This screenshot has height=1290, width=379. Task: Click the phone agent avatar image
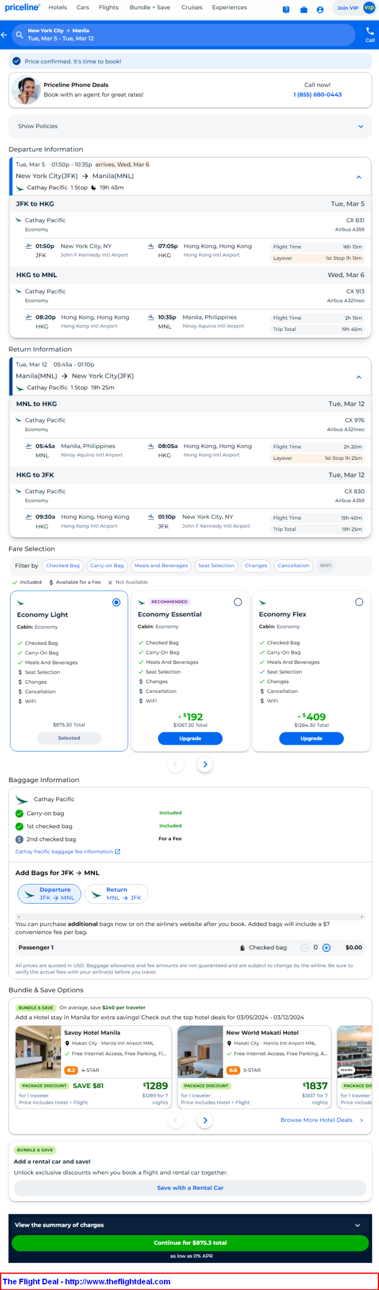pos(26,90)
